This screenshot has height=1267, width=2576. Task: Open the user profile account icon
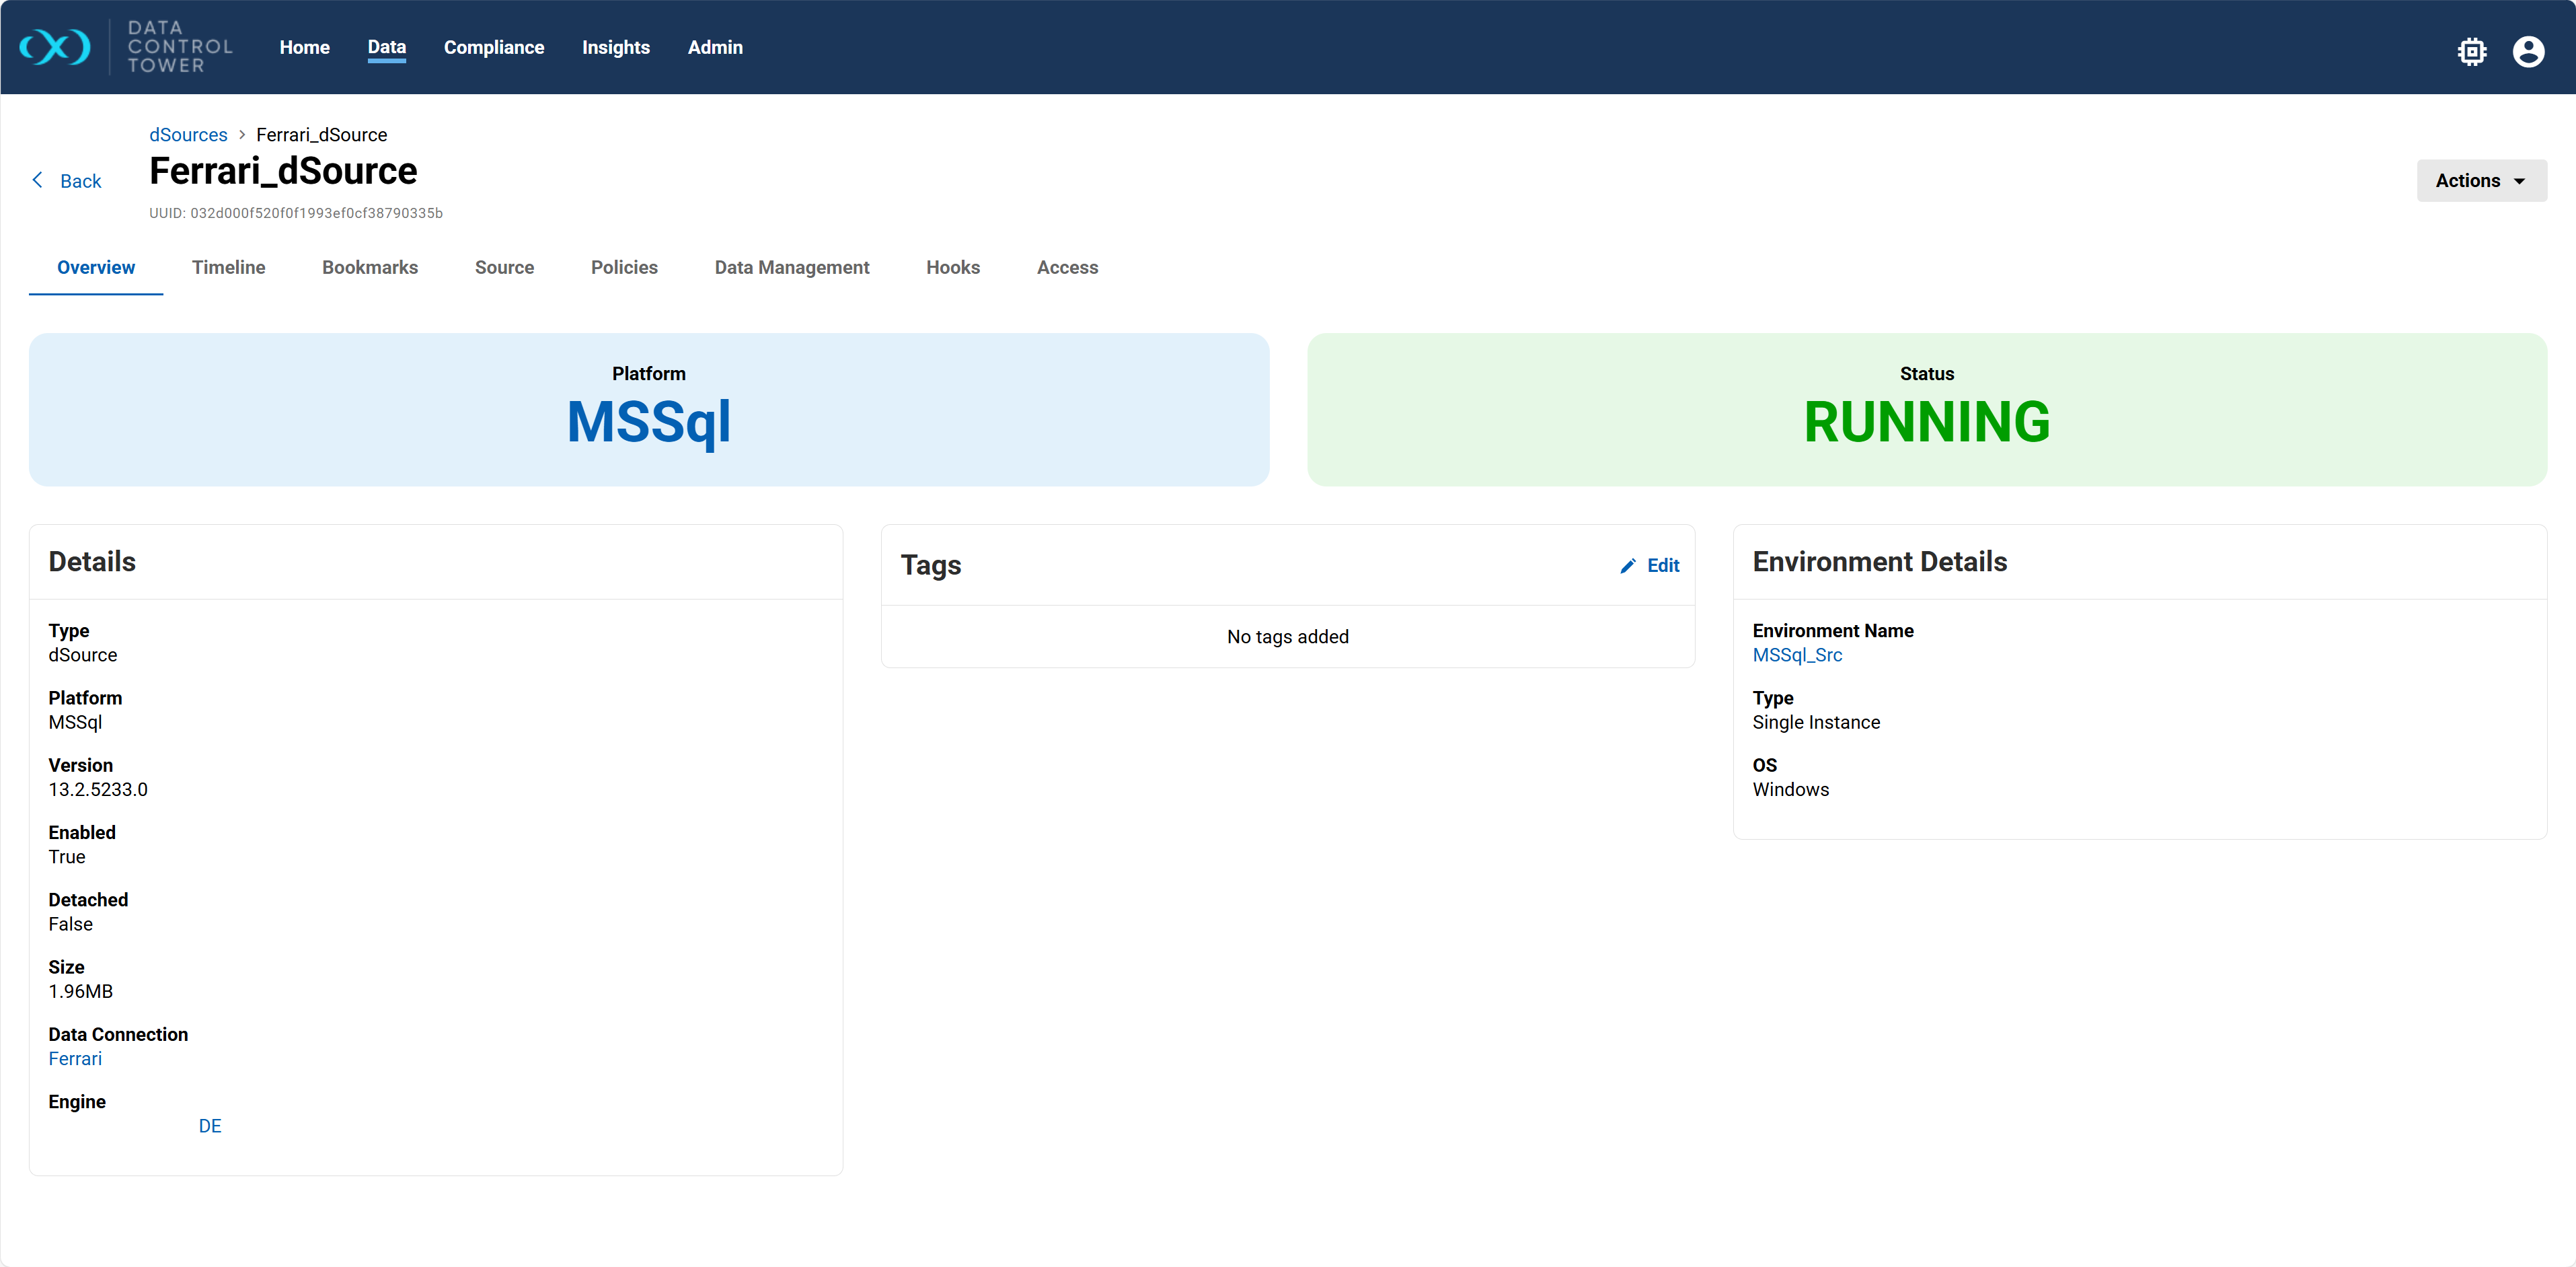pyautogui.click(x=2528, y=51)
